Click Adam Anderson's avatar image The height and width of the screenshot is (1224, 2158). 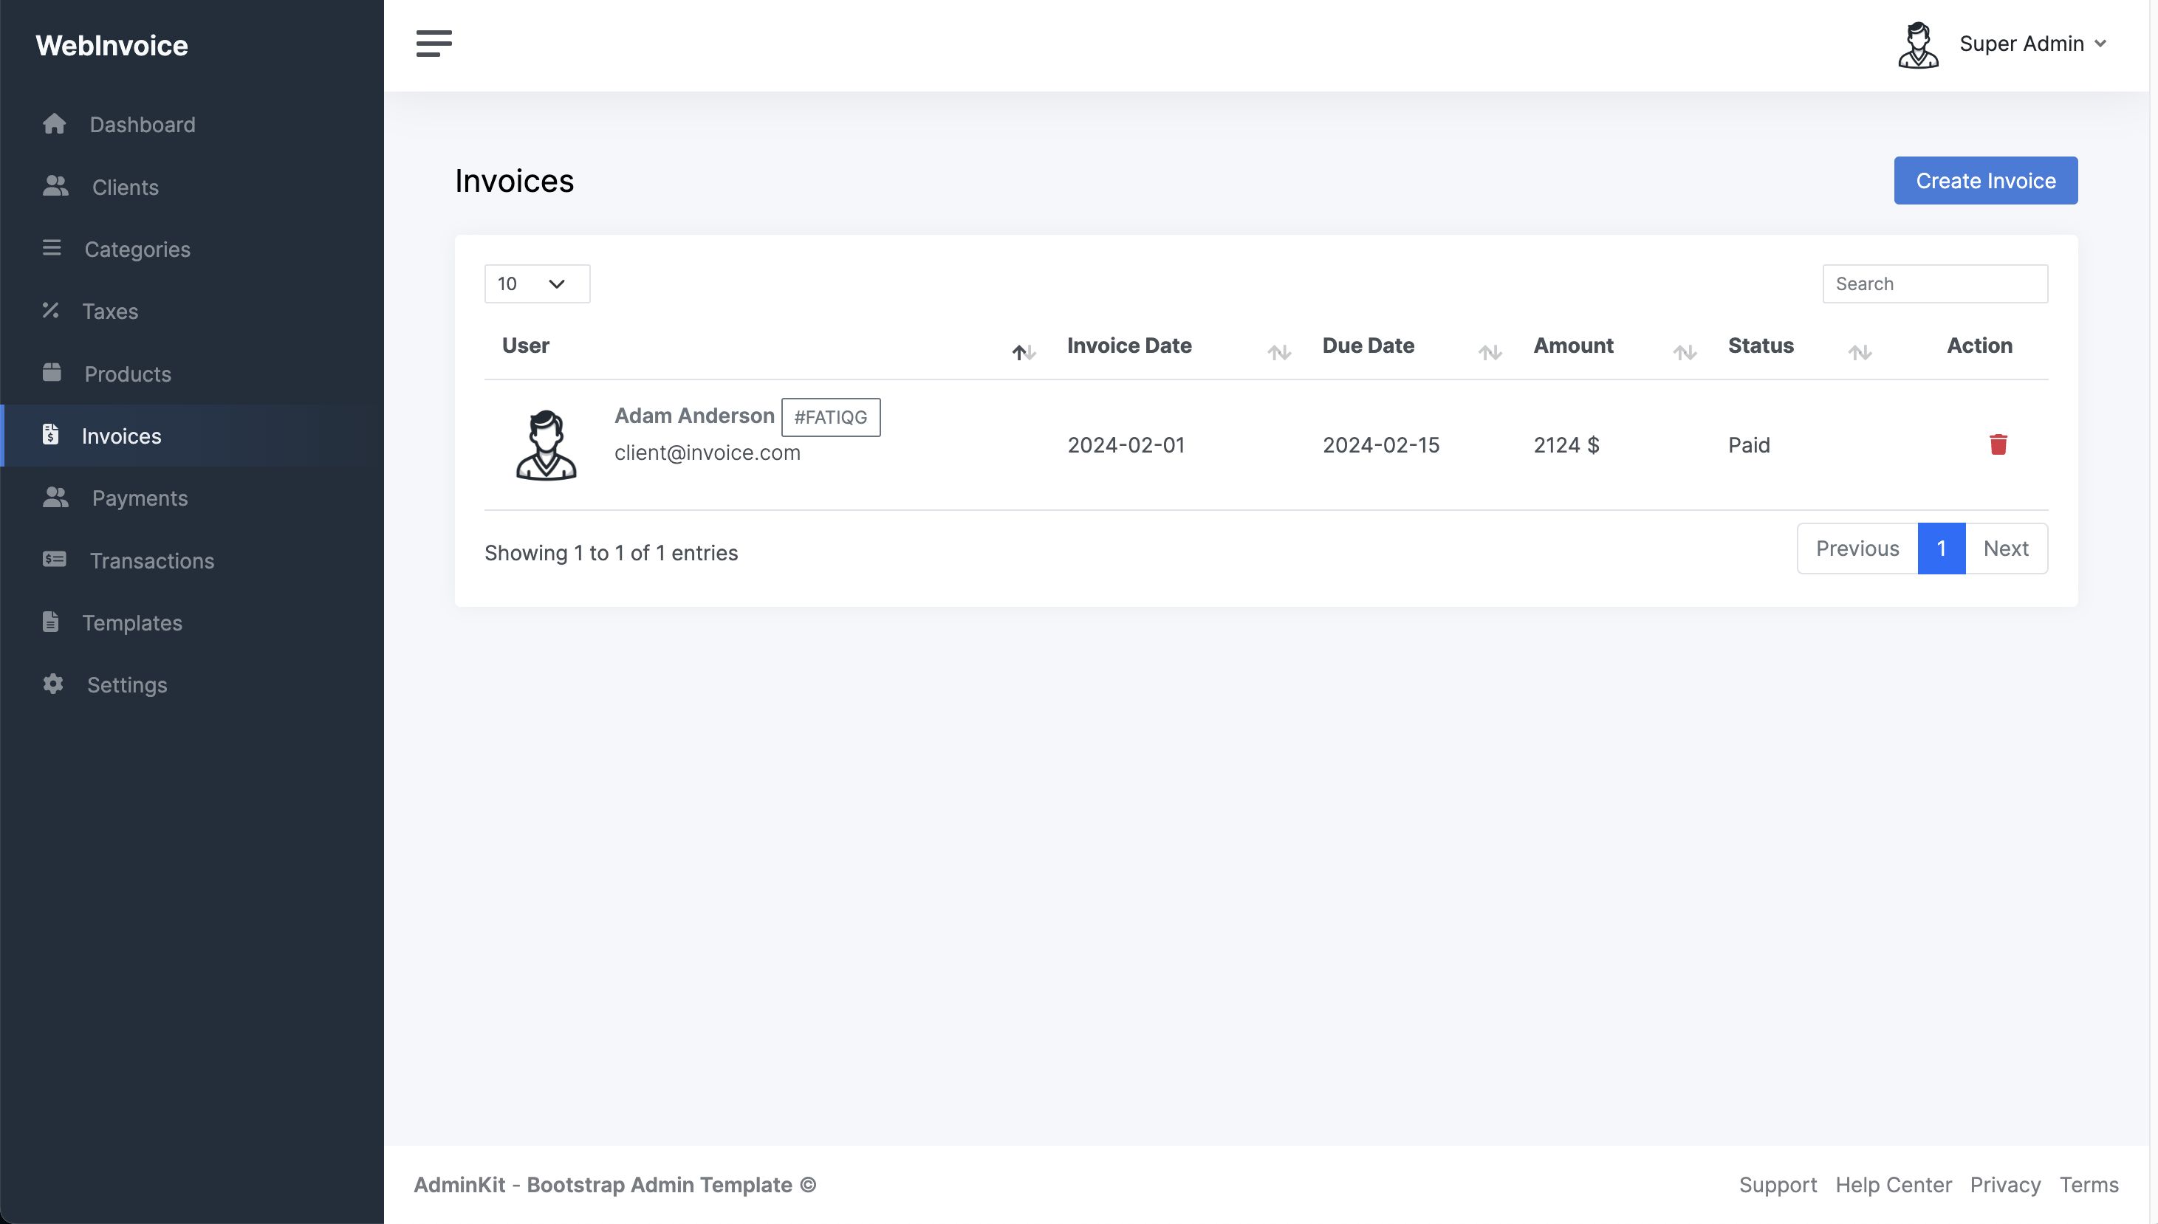point(546,444)
